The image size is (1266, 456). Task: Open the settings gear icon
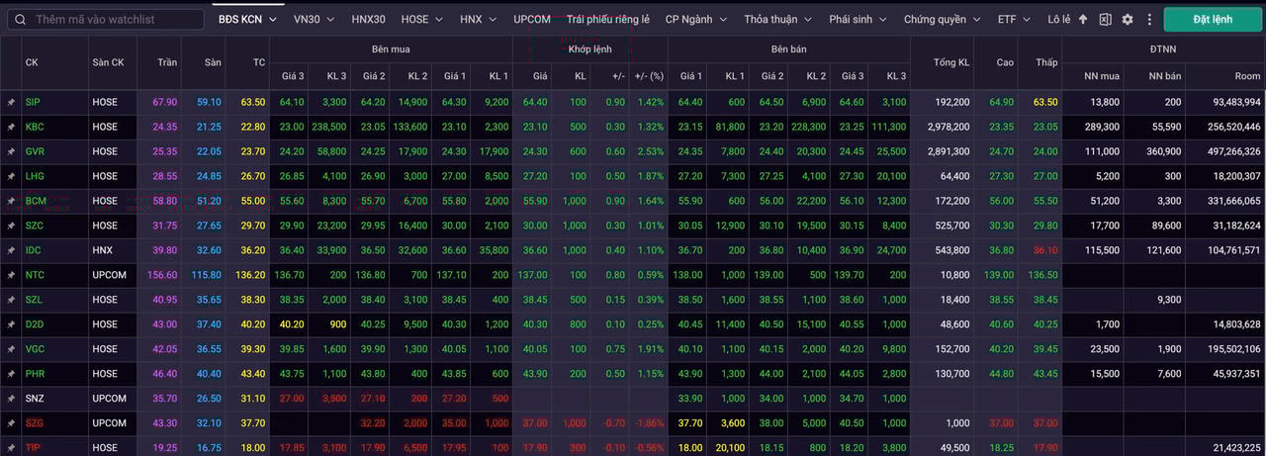pyautogui.click(x=1128, y=19)
